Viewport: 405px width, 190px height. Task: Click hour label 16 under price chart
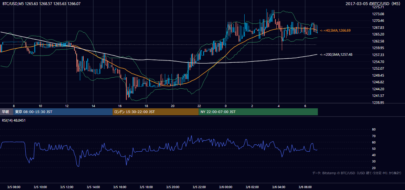pyautogui.click(x=120, y=105)
